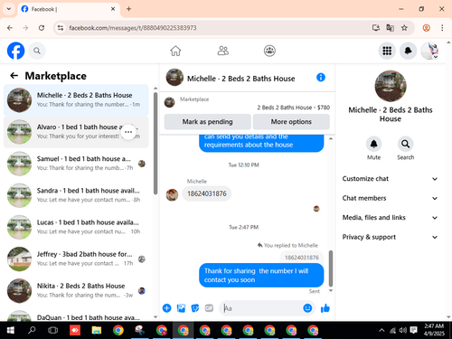Choose a sticker icon
Viewport: 452px width, 339px height.
click(195, 308)
